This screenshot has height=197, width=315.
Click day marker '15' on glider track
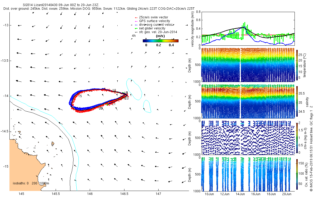[x=80, y=96]
